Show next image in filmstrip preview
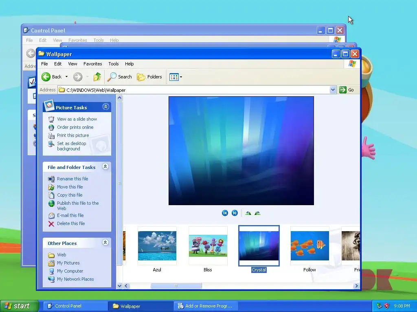 [235, 213]
